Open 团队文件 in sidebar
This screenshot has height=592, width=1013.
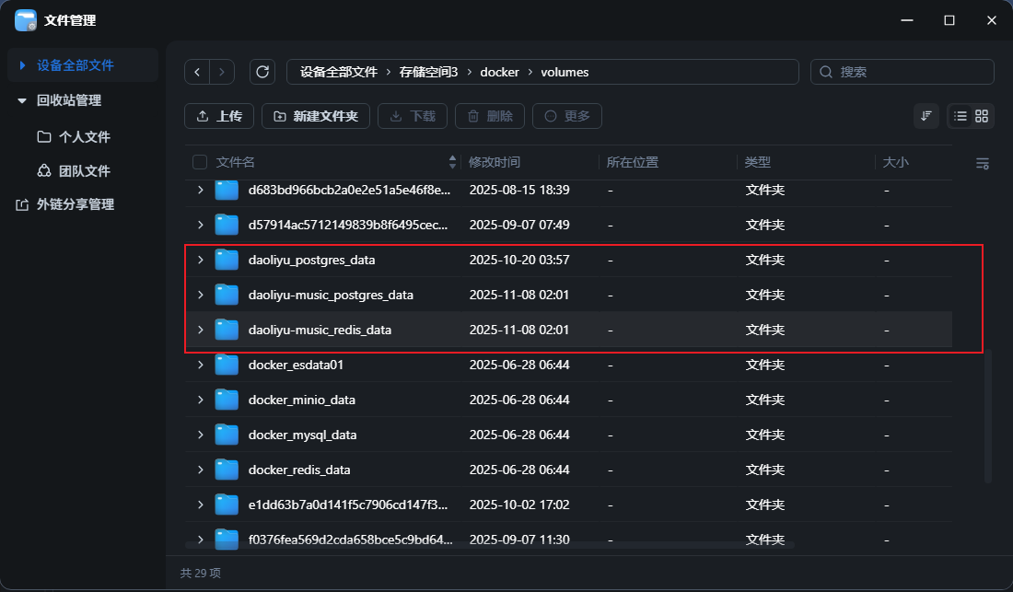pyautogui.click(x=84, y=171)
